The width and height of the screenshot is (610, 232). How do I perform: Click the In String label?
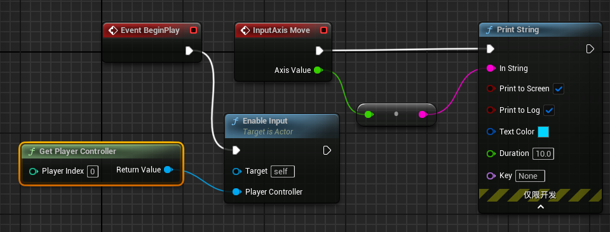513,68
